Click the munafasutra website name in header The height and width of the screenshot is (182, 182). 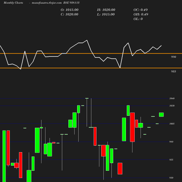click(47, 3)
